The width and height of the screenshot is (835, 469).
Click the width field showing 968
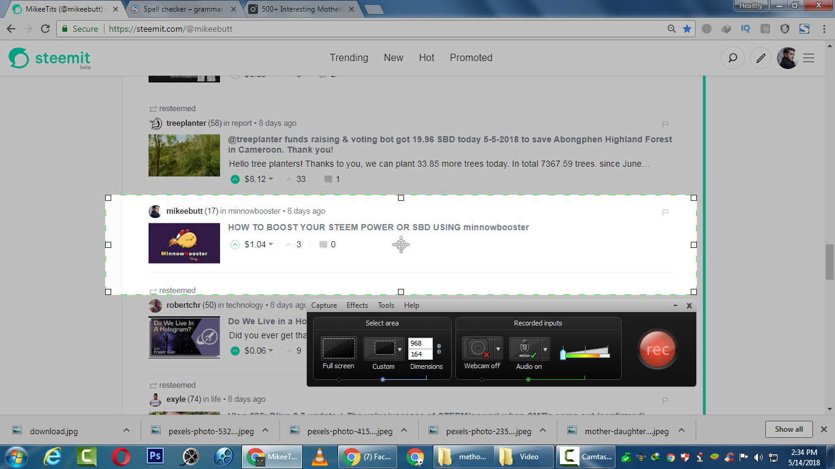[420, 343]
